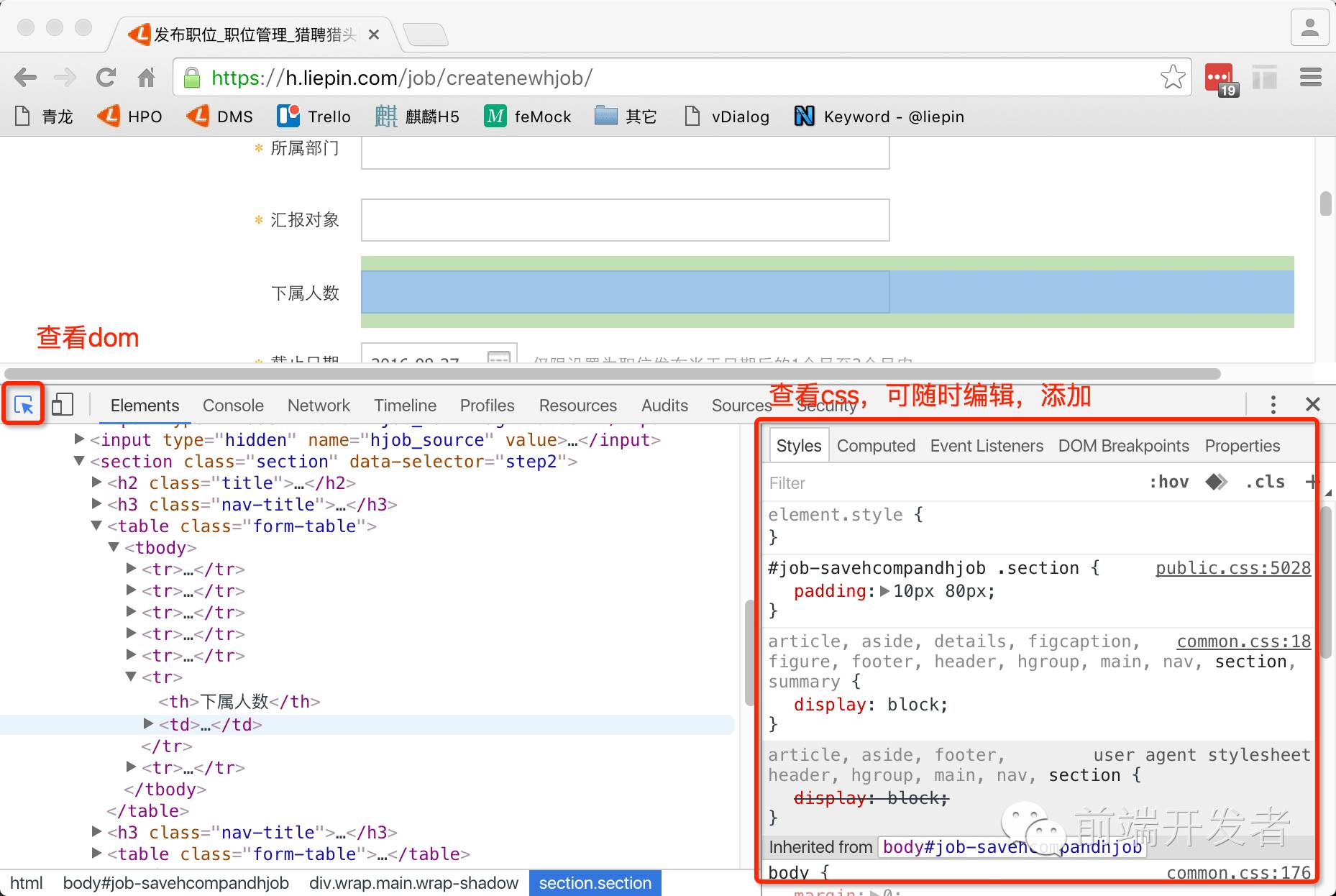Image resolution: width=1336 pixels, height=896 pixels.
Task: Open DevTools more options menu
Action: coord(1273,405)
